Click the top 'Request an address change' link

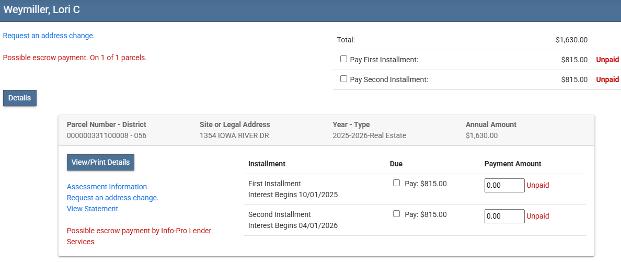point(49,36)
